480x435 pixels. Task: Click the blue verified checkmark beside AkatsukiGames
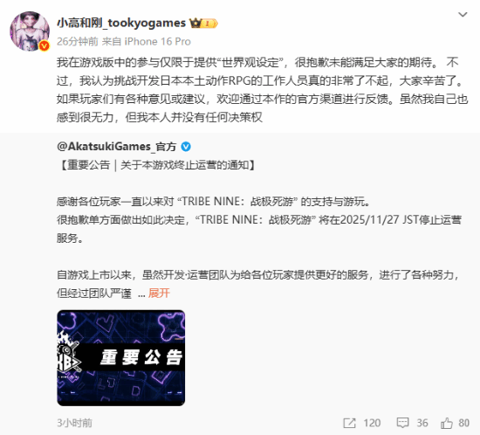tap(186, 147)
